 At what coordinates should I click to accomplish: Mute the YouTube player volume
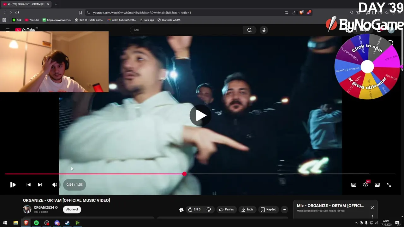click(55, 185)
